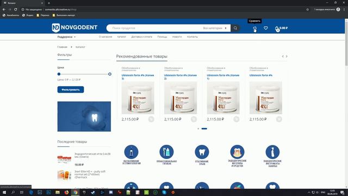Open Ubistesin forte 4% (Копия 3) product image
Screen dimensions: 348x196
(x=138, y=98)
